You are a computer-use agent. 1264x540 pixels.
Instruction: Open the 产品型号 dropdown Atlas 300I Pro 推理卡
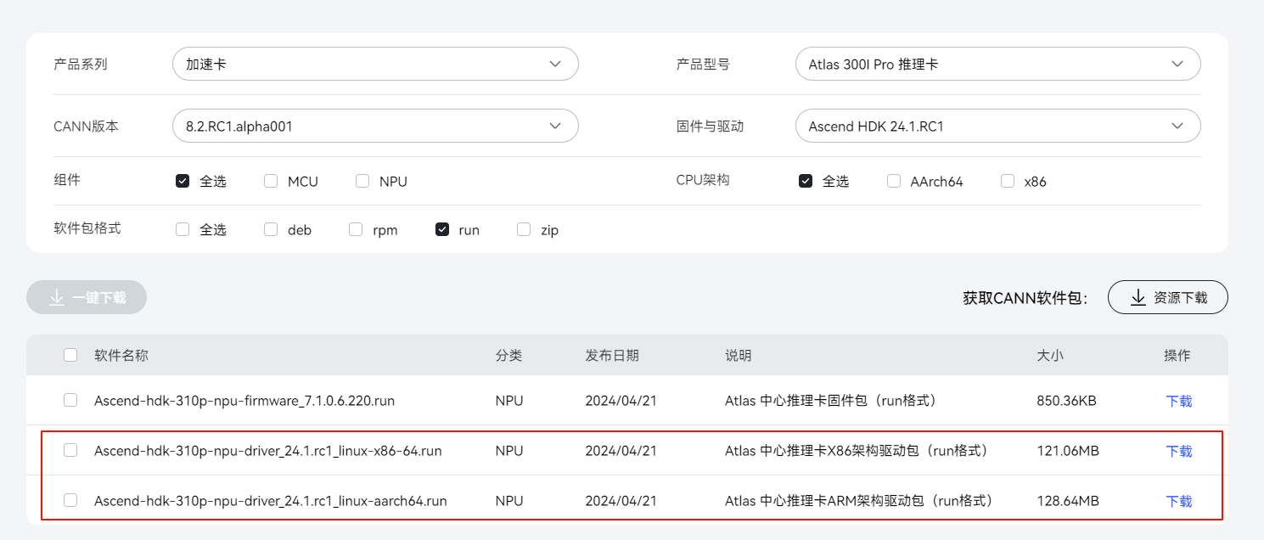(x=997, y=64)
